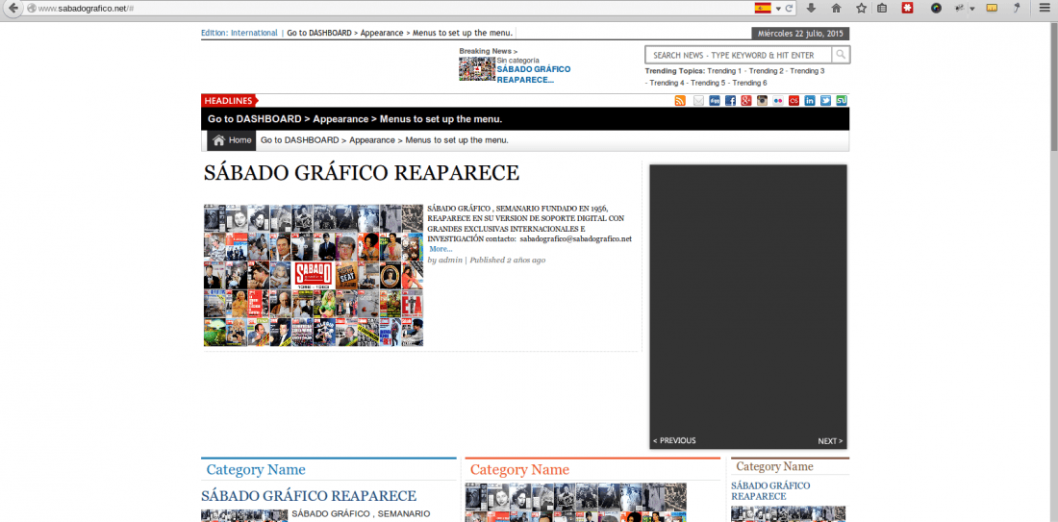Click the red asterisk extension icon

click(x=908, y=8)
